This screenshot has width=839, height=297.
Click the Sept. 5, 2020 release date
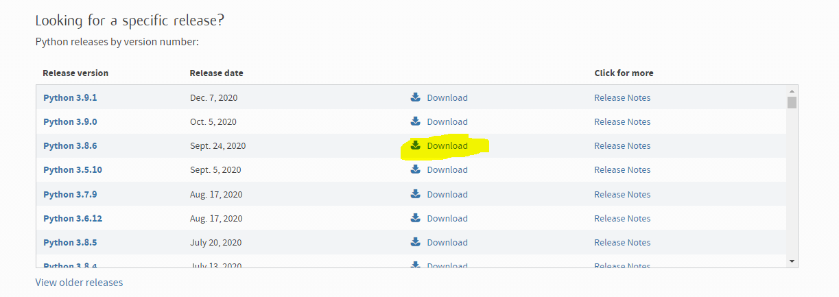215,169
